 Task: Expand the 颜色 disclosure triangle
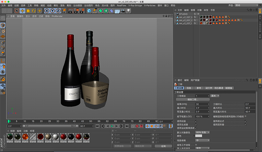(x=194, y=136)
